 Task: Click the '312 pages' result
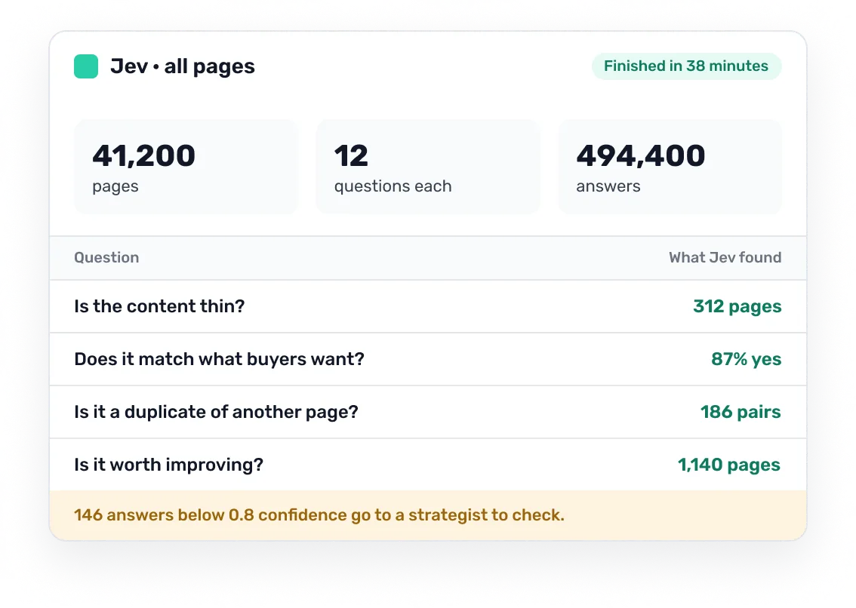737,307
